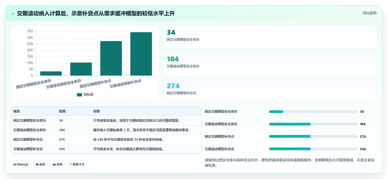Select table row 固定交期模型安全库存
Viewport: 388px width, 179px height.
(x=106, y=120)
